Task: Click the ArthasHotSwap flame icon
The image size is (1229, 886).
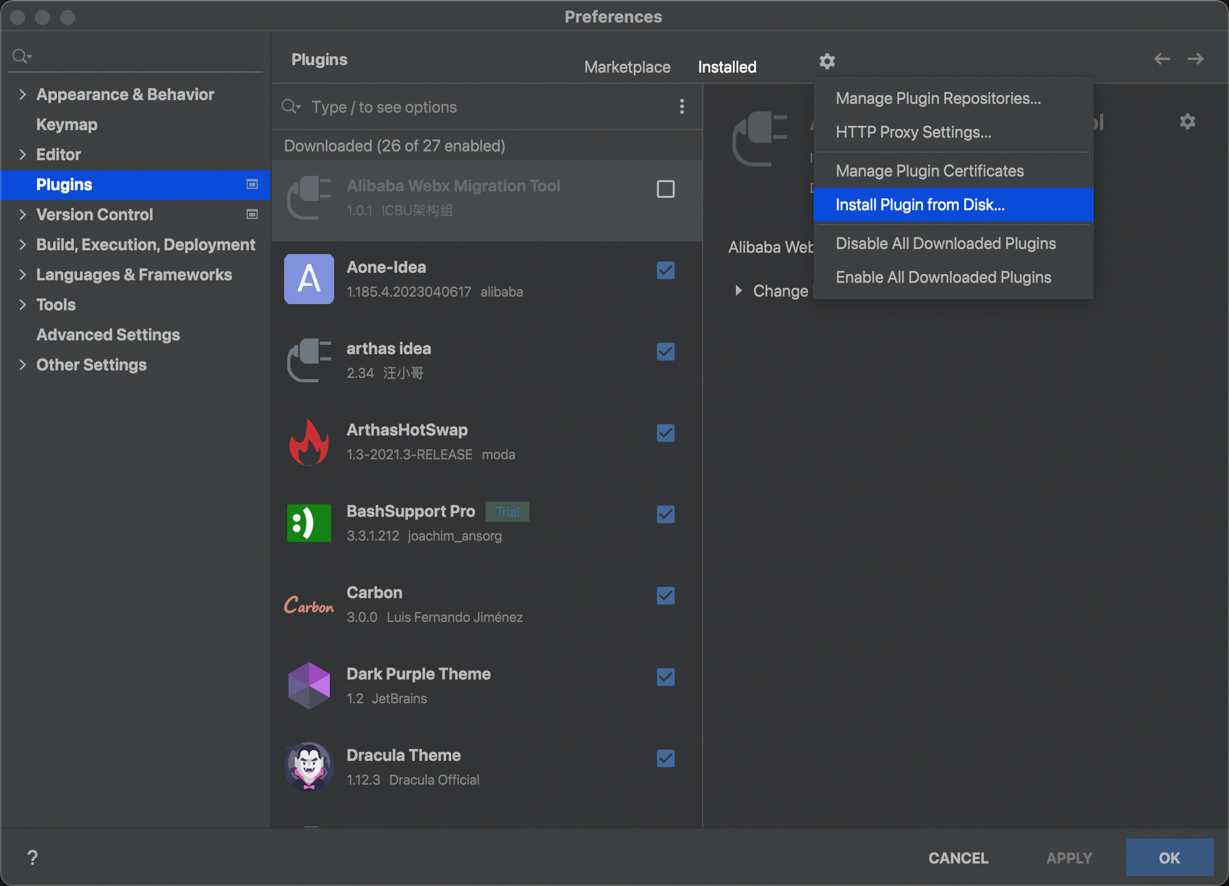Action: (x=309, y=442)
